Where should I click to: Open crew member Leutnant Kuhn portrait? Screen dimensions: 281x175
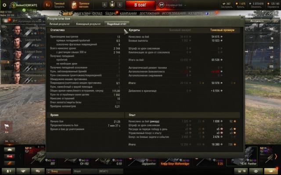pos(18,43)
